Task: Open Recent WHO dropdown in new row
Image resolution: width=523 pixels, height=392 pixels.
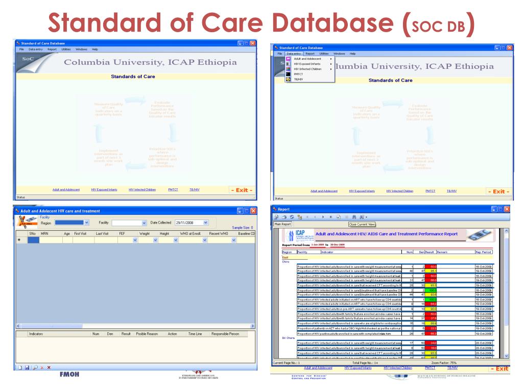Action: 233,240
